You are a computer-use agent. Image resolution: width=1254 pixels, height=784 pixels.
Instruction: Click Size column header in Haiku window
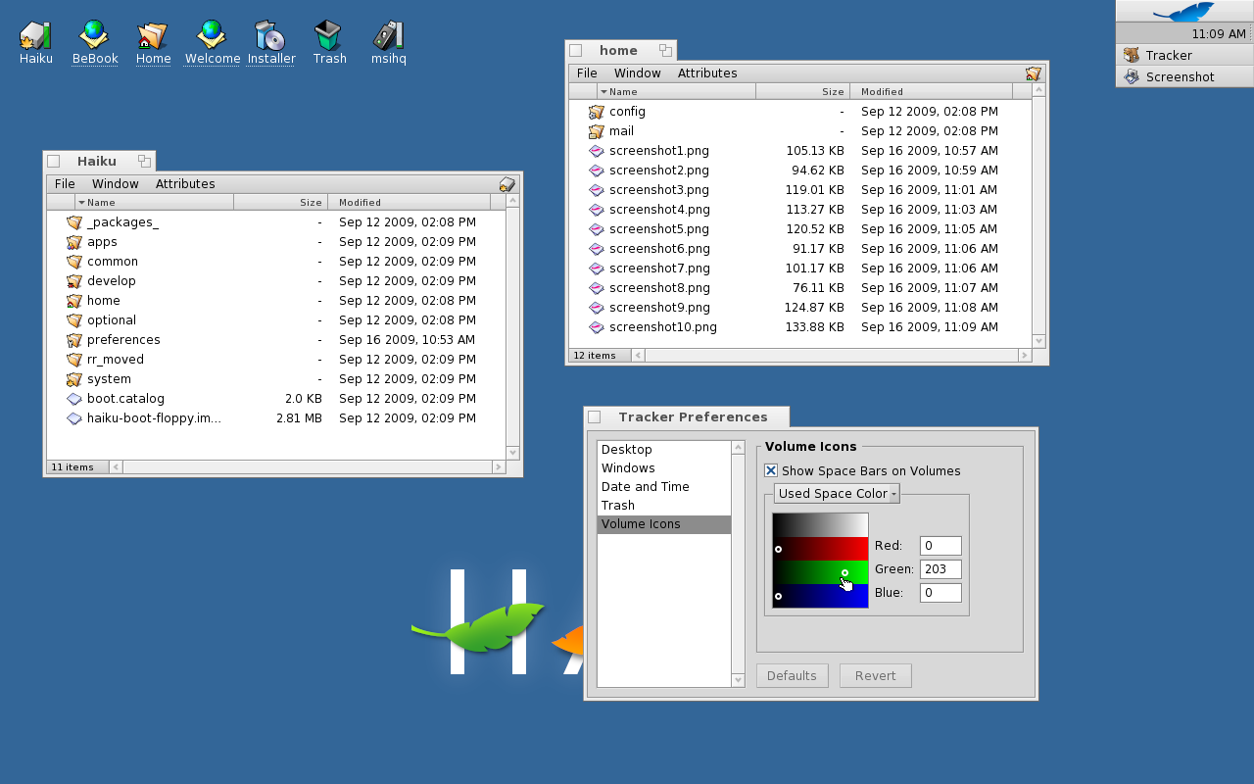point(281,203)
